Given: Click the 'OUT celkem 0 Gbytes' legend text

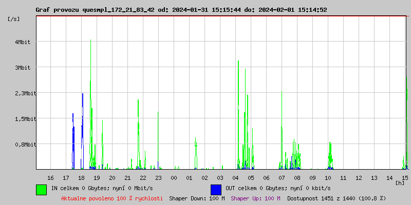Looking at the screenshot, I should pos(270,188).
